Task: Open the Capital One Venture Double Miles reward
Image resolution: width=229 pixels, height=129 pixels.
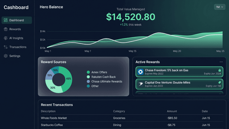Action: pyautogui.click(x=179, y=84)
